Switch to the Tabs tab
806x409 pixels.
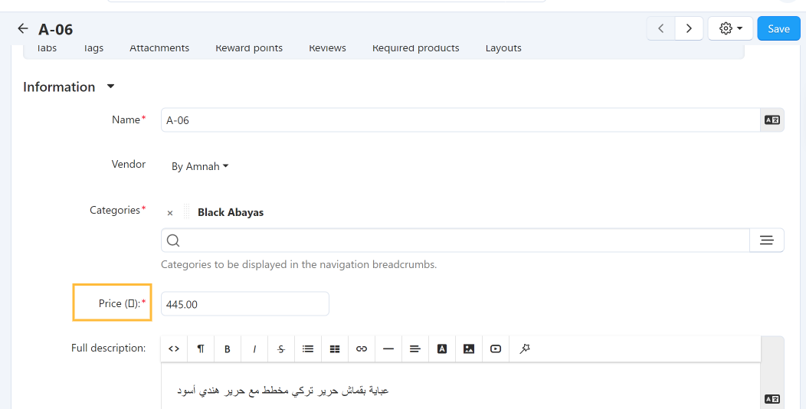coord(47,47)
